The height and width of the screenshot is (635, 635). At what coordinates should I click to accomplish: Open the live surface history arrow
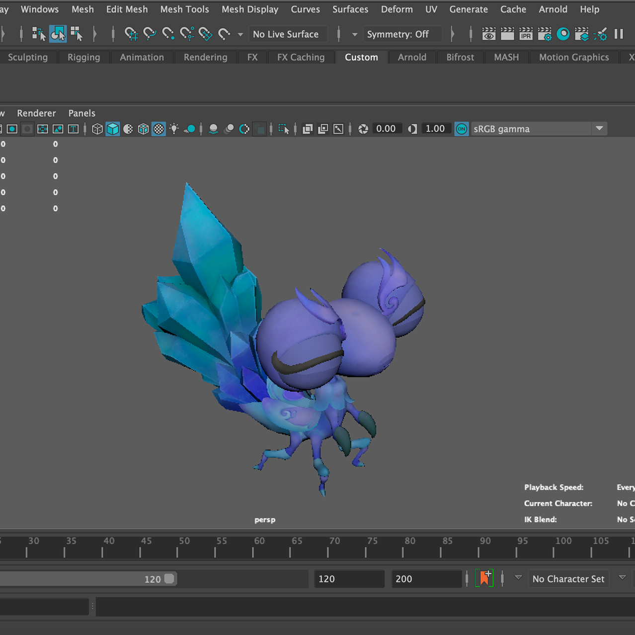point(240,34)
